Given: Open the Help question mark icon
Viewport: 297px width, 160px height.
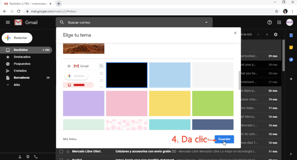Looking at the screenshot, I should click(x=269, y=23).
